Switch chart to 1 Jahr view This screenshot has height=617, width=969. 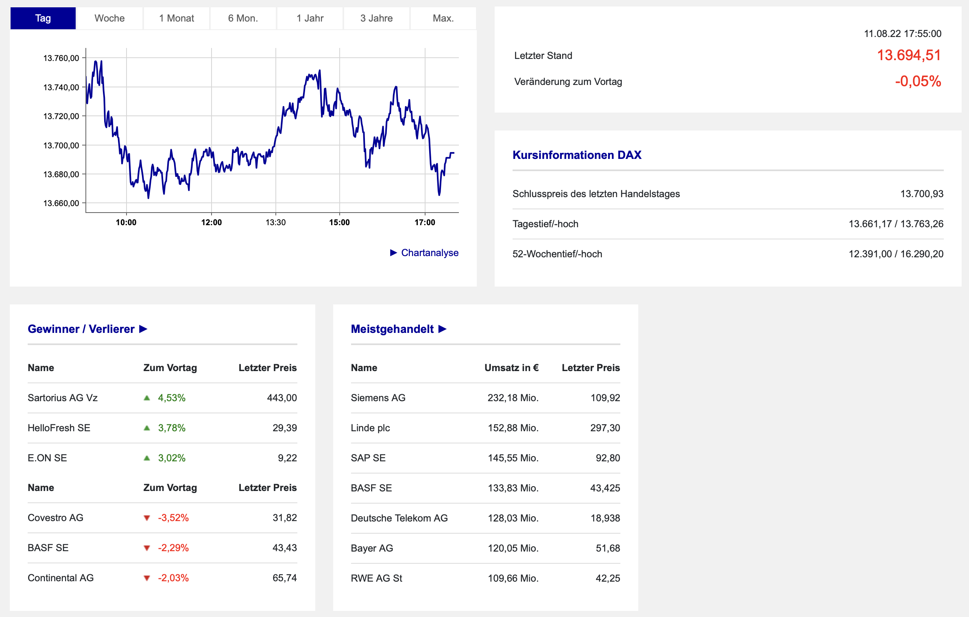coord(310,18)
